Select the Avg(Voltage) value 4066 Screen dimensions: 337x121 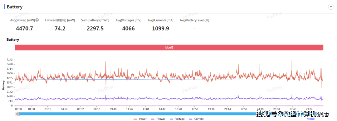pos(128,28)
